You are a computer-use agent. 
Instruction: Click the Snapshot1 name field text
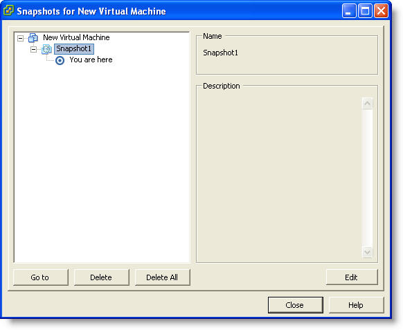pos(220,53)
